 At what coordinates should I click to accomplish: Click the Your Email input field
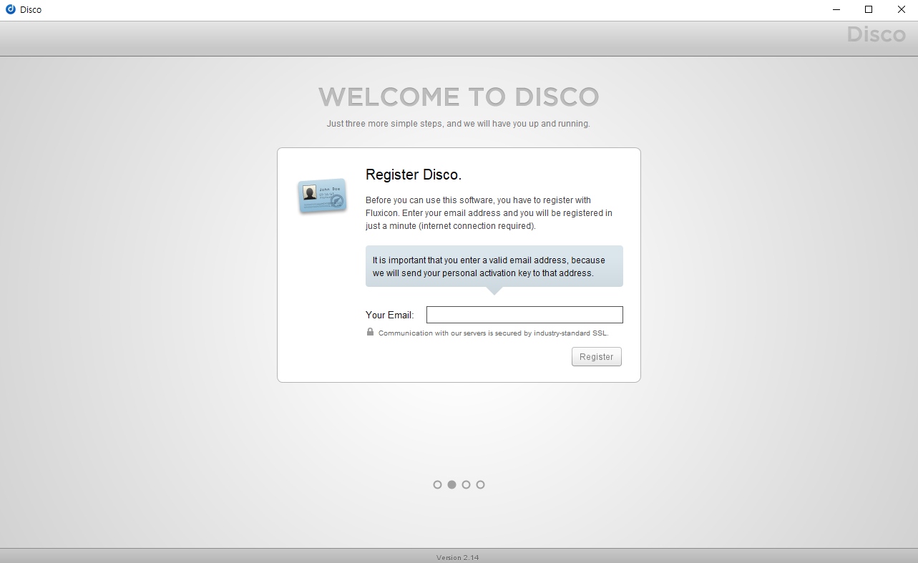[x=524, y=315]
